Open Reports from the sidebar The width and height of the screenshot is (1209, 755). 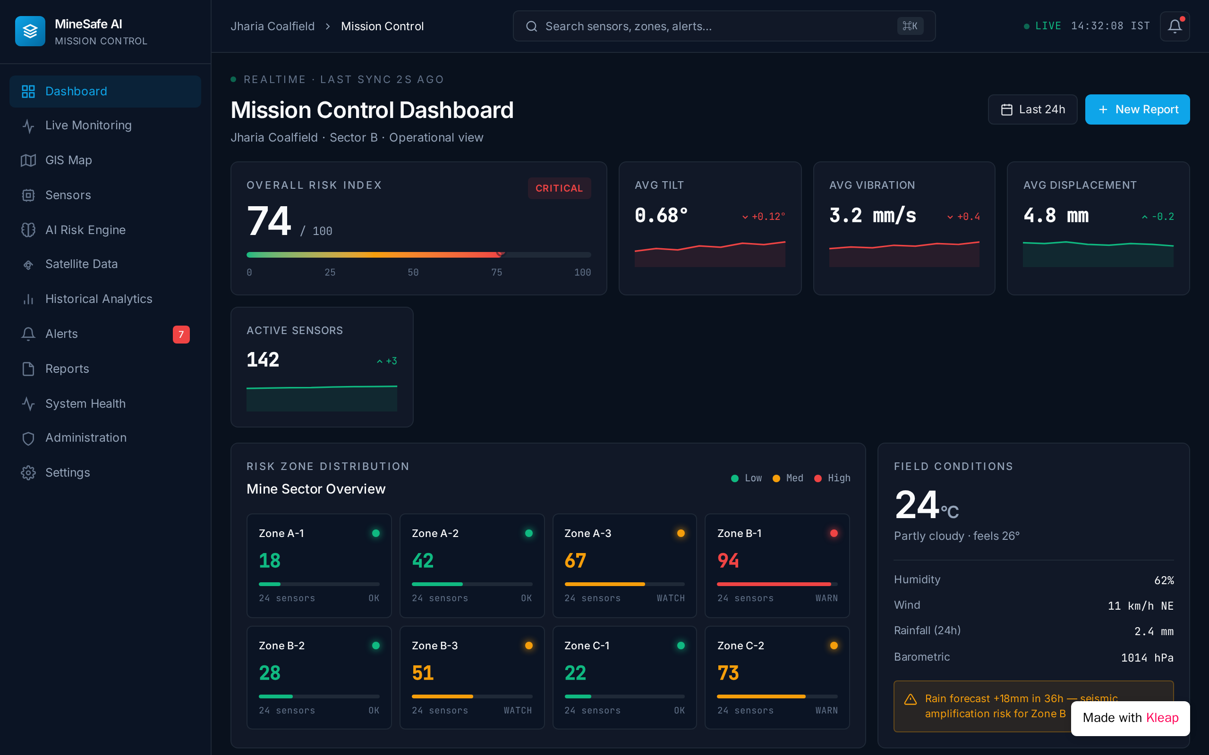click(x=105, y=369)
